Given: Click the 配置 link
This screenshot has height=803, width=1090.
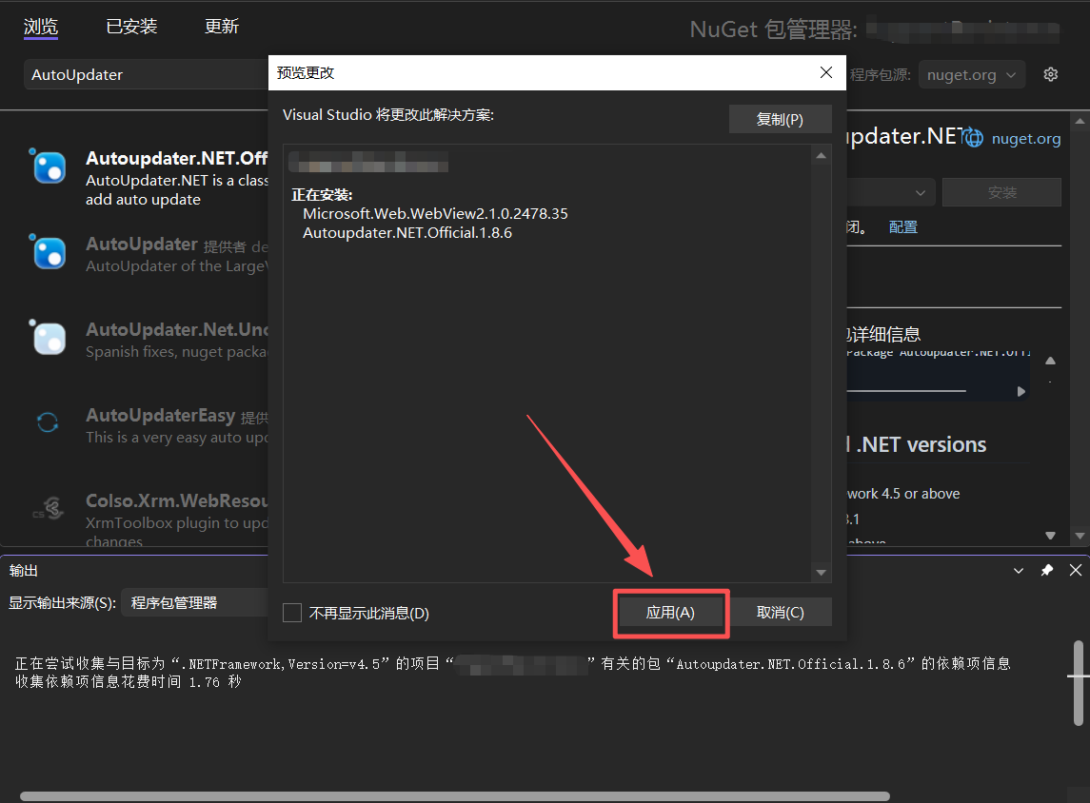Looking at the screenshot, I should (x=903, y=227).
